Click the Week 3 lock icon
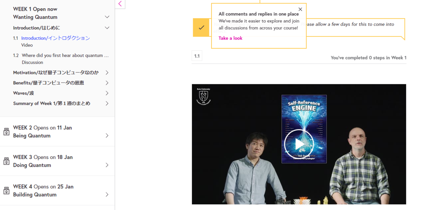 pos(6,161)
